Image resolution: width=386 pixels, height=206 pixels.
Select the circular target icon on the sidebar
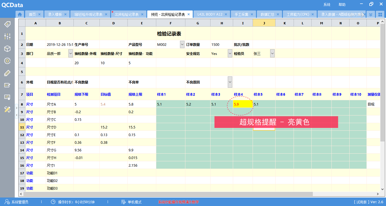click(x=7, y=61)
